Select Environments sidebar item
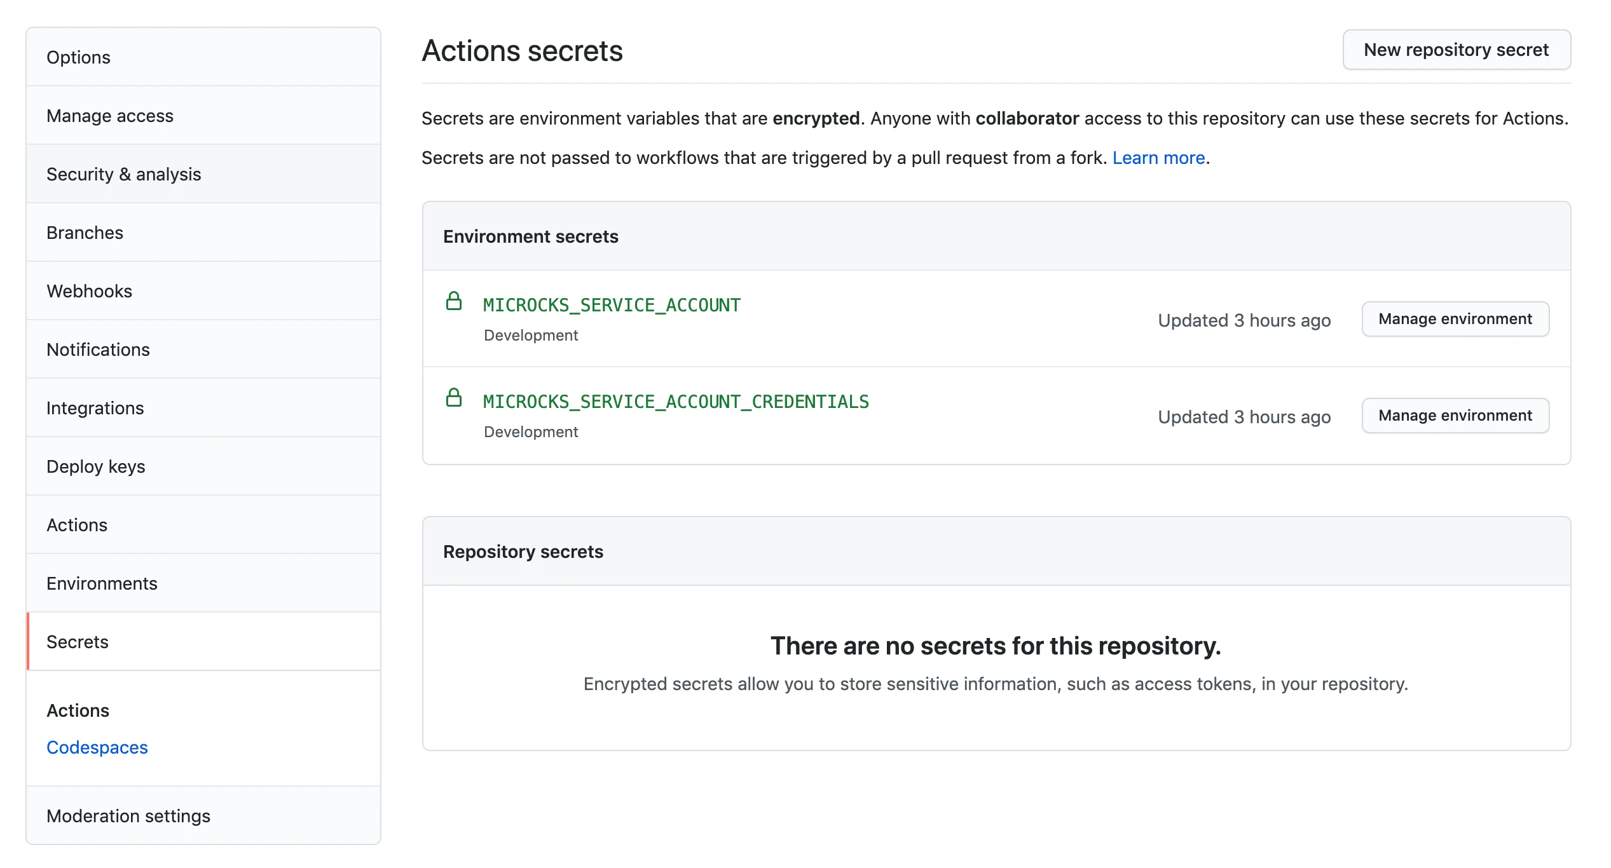 tap(102, 583)
